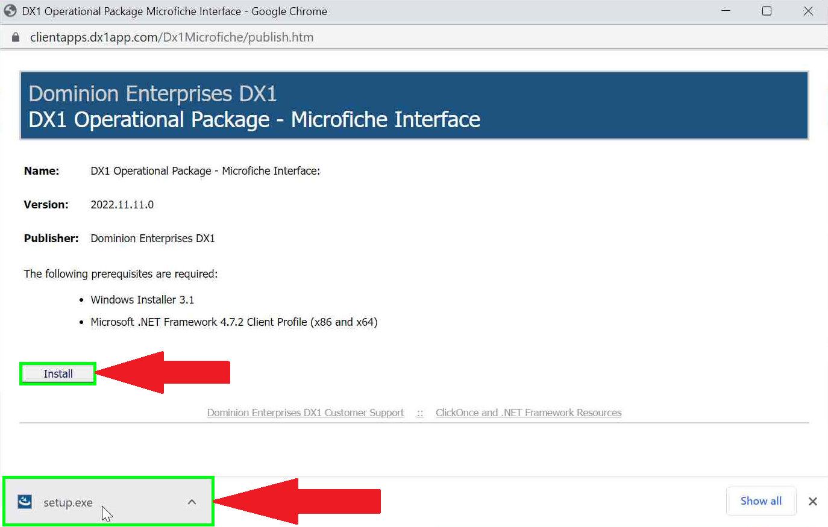Click the Version: label
Viewport: 828px width, 527px height.
(46, 205)
